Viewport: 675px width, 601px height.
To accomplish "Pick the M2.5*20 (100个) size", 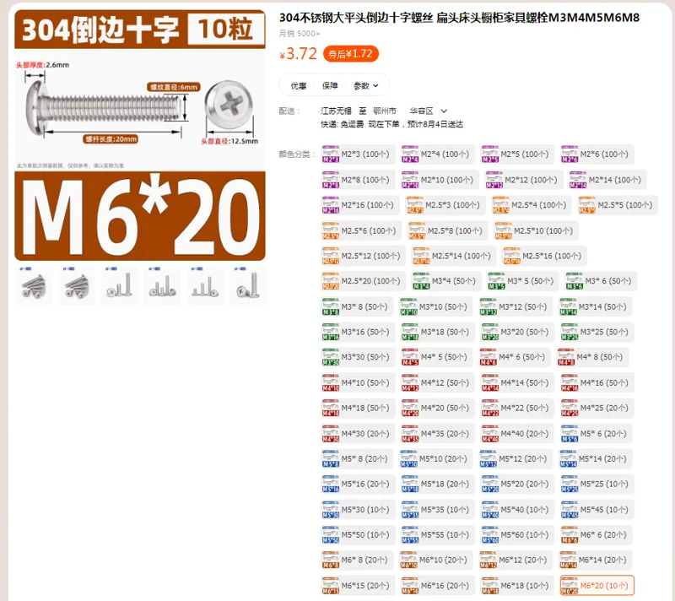I will tap(363, 281).
